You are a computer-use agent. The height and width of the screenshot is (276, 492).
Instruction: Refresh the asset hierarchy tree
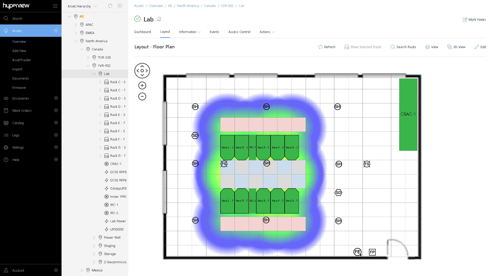tap(110, 6)
